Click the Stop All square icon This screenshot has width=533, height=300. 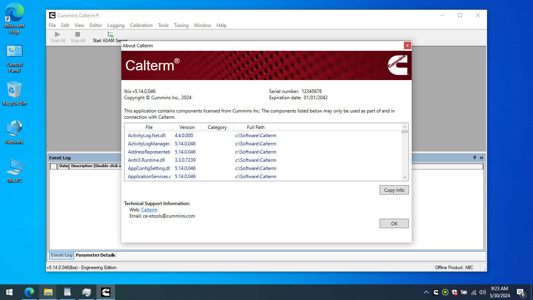[78, 34]
